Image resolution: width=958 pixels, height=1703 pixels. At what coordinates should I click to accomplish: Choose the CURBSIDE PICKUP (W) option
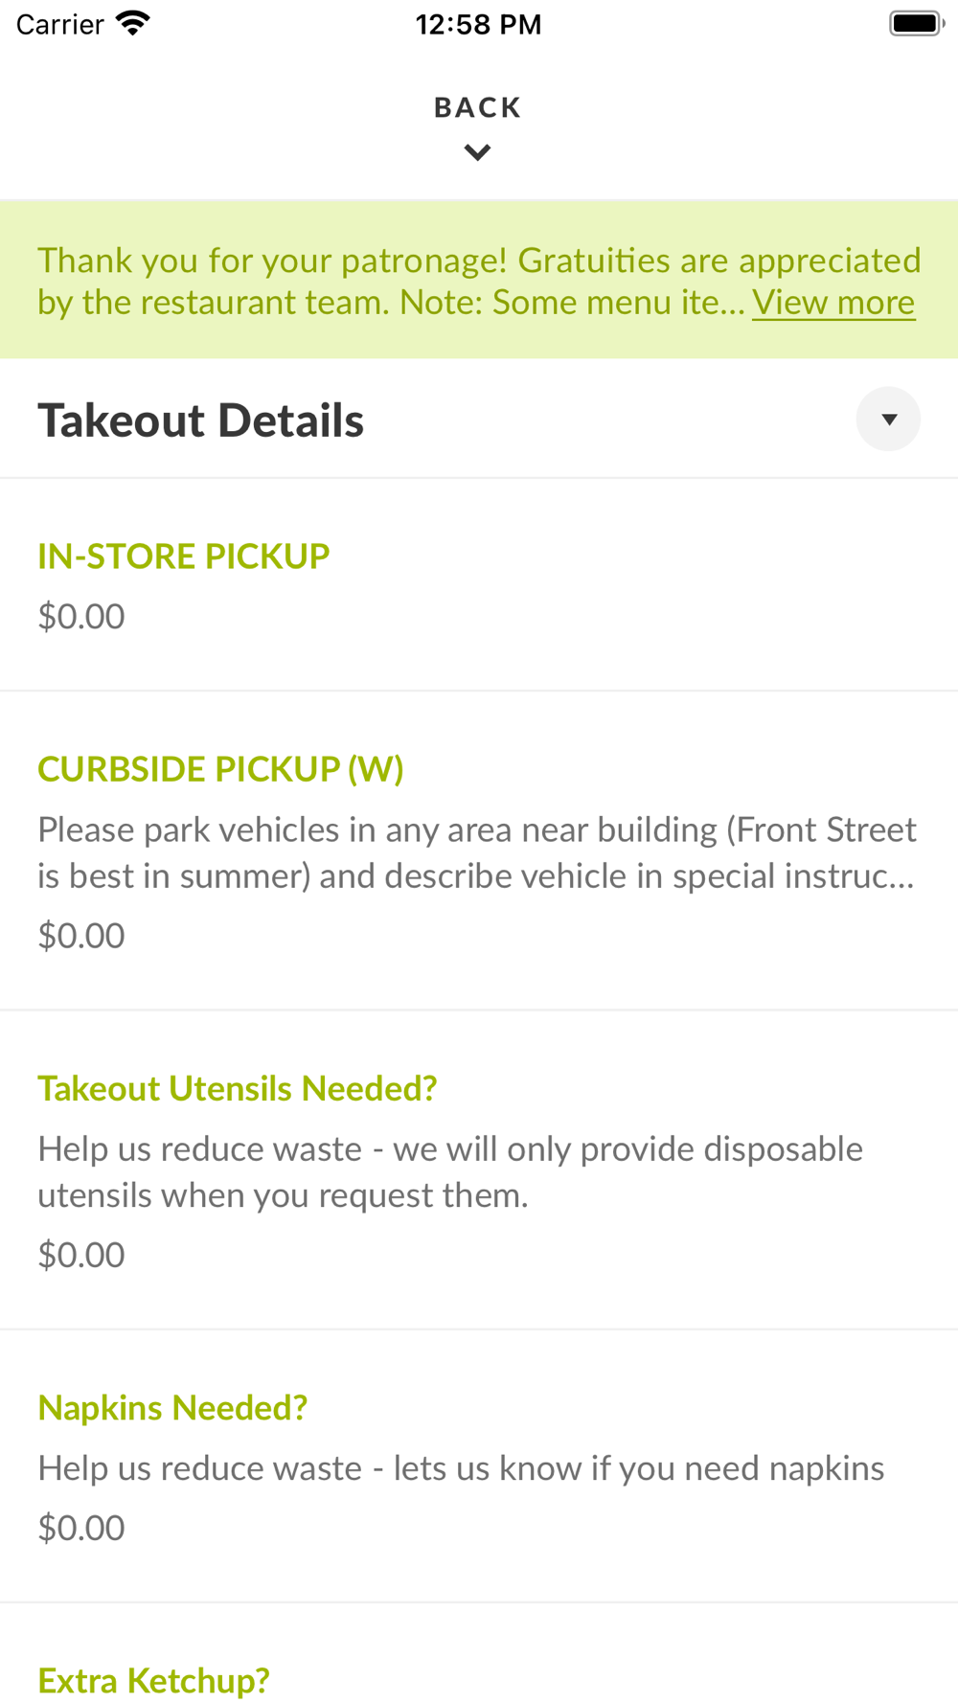point(479,851)
